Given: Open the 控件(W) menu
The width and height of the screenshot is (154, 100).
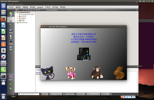Looking at the screenshot, I should tap(55, 7).
